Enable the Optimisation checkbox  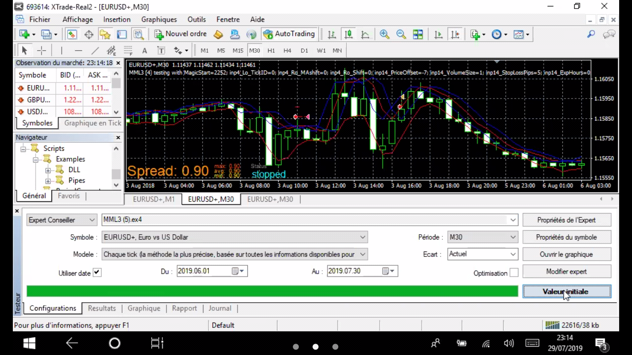tap(514, 273)
